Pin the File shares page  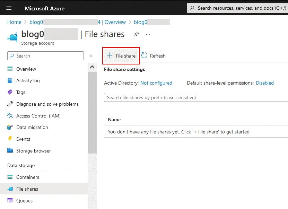(136, 34)
